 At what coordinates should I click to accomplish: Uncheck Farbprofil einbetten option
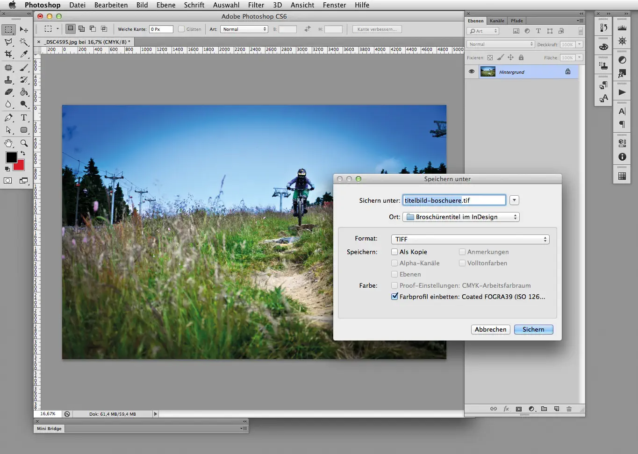(x=394, y=296)
